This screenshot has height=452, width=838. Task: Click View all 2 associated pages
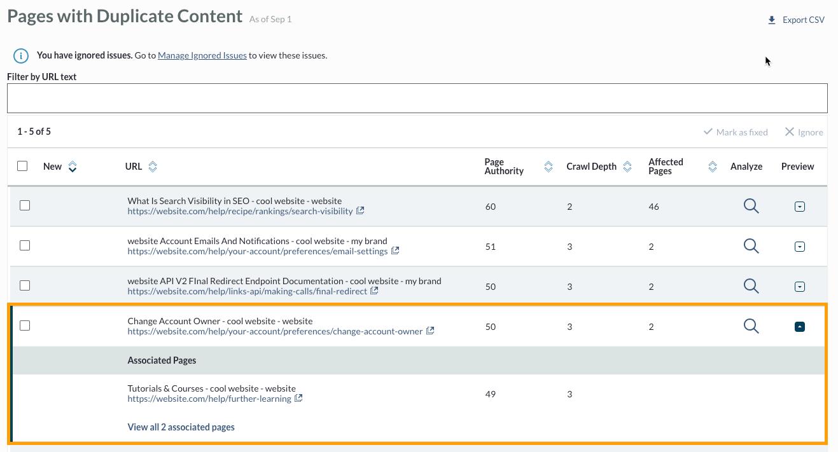181,427
